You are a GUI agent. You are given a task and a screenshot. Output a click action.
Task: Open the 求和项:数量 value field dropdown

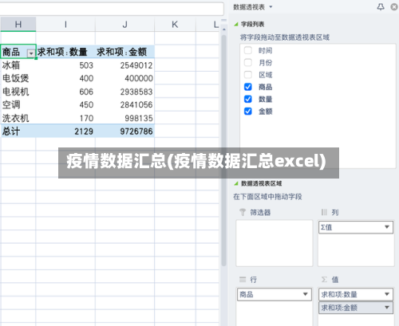pyautogui.click(x=387, y=294)
